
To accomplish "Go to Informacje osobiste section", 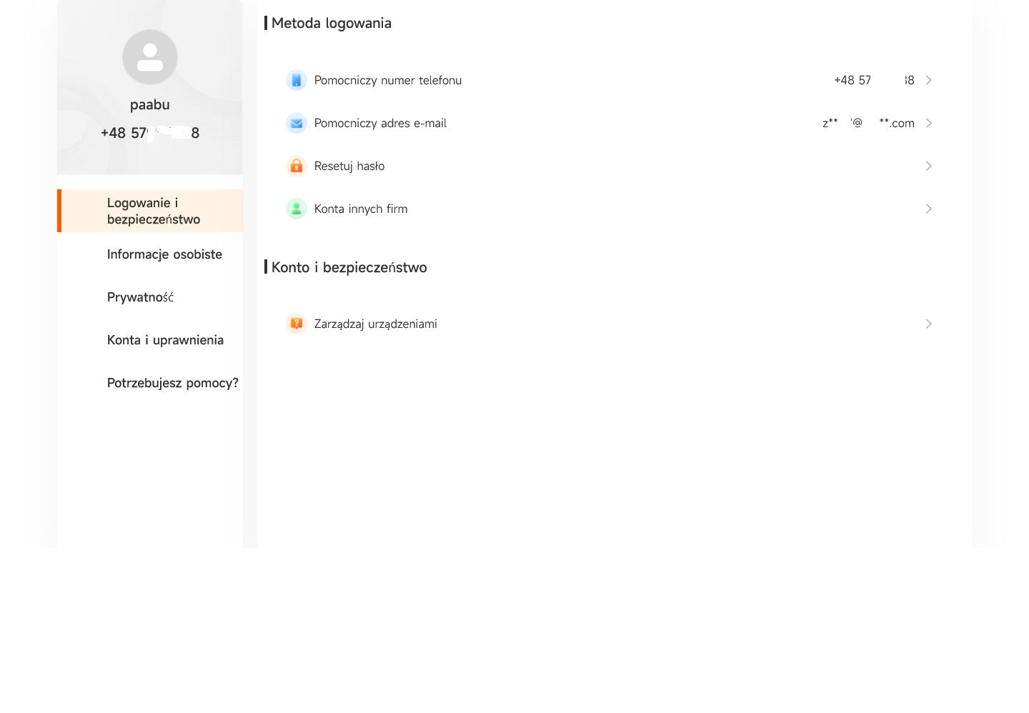I will [164, 254].
